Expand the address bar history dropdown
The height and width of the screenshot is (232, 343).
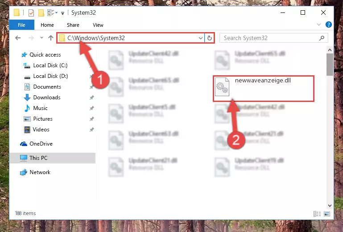201,38
